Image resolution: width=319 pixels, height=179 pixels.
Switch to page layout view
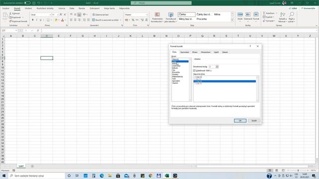pos(277,170)
